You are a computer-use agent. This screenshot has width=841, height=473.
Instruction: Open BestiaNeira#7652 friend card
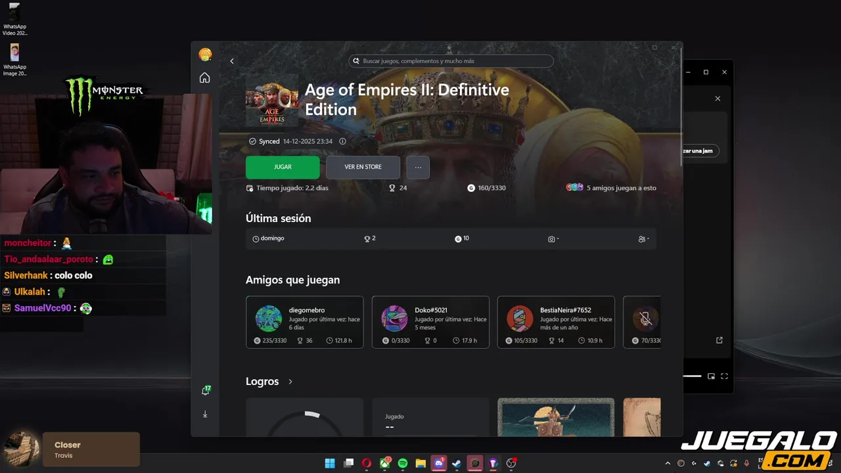coord(556,322)
